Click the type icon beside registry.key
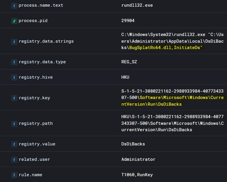The image size is (227, 182). (x=14, y=98)
